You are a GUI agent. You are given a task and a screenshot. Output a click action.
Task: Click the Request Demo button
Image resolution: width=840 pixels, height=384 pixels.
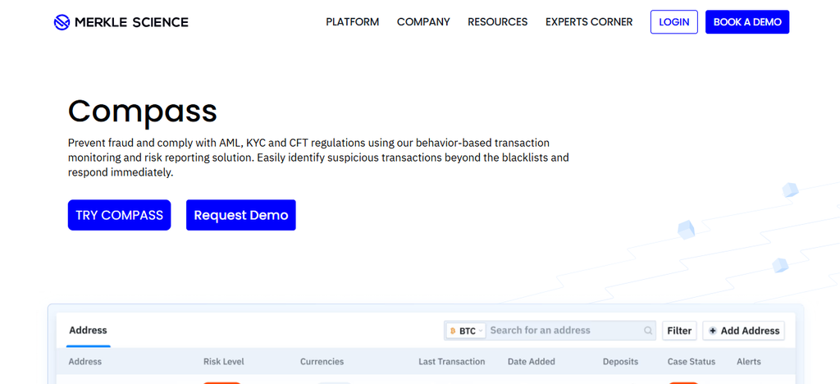(x=241, y=215)
